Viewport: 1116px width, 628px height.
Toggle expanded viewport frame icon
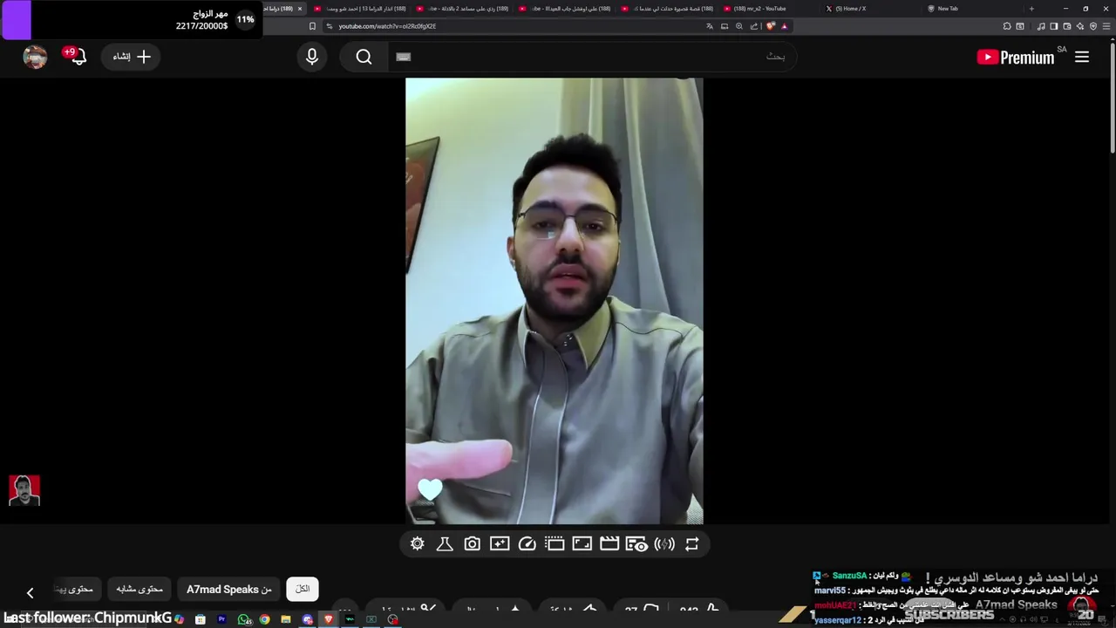(x=582, y=544)
